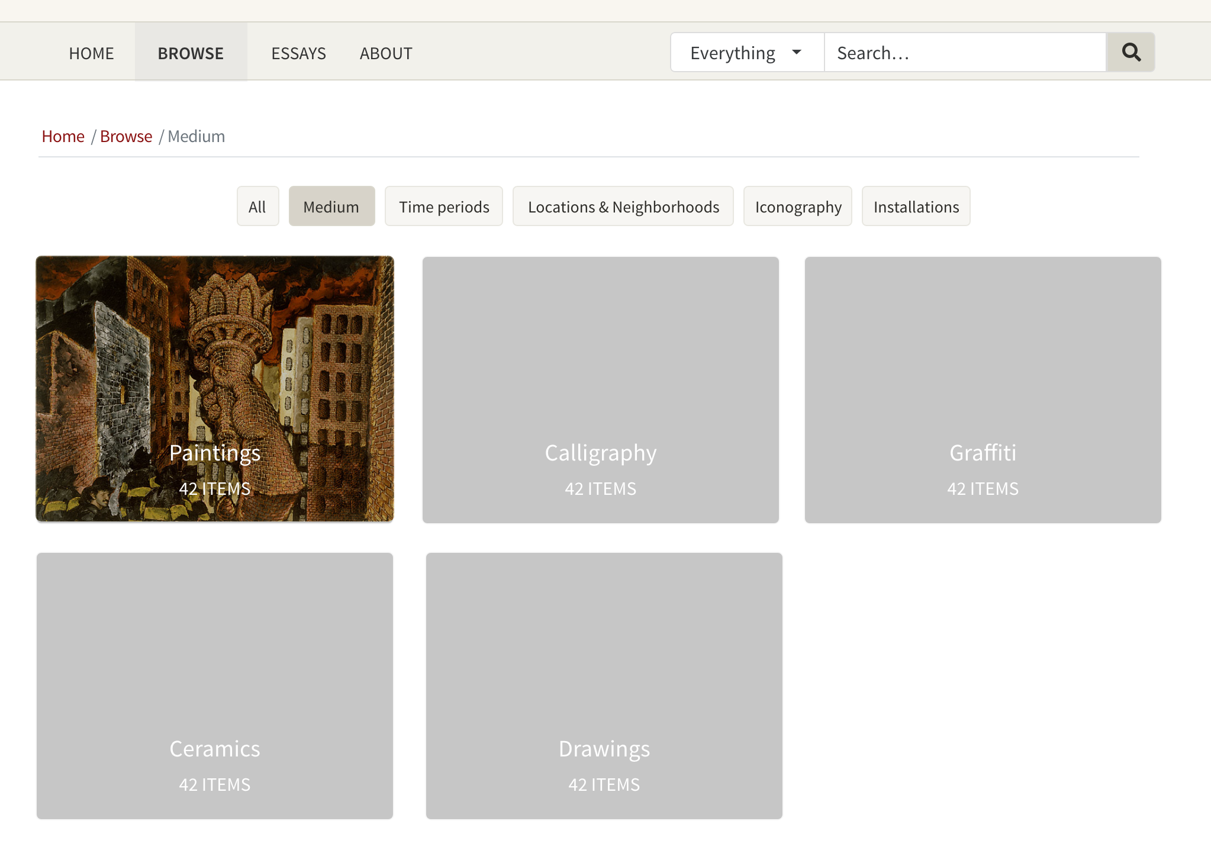
Task: Switch to Locations & Neighborhoods filter
Action: 623,206
